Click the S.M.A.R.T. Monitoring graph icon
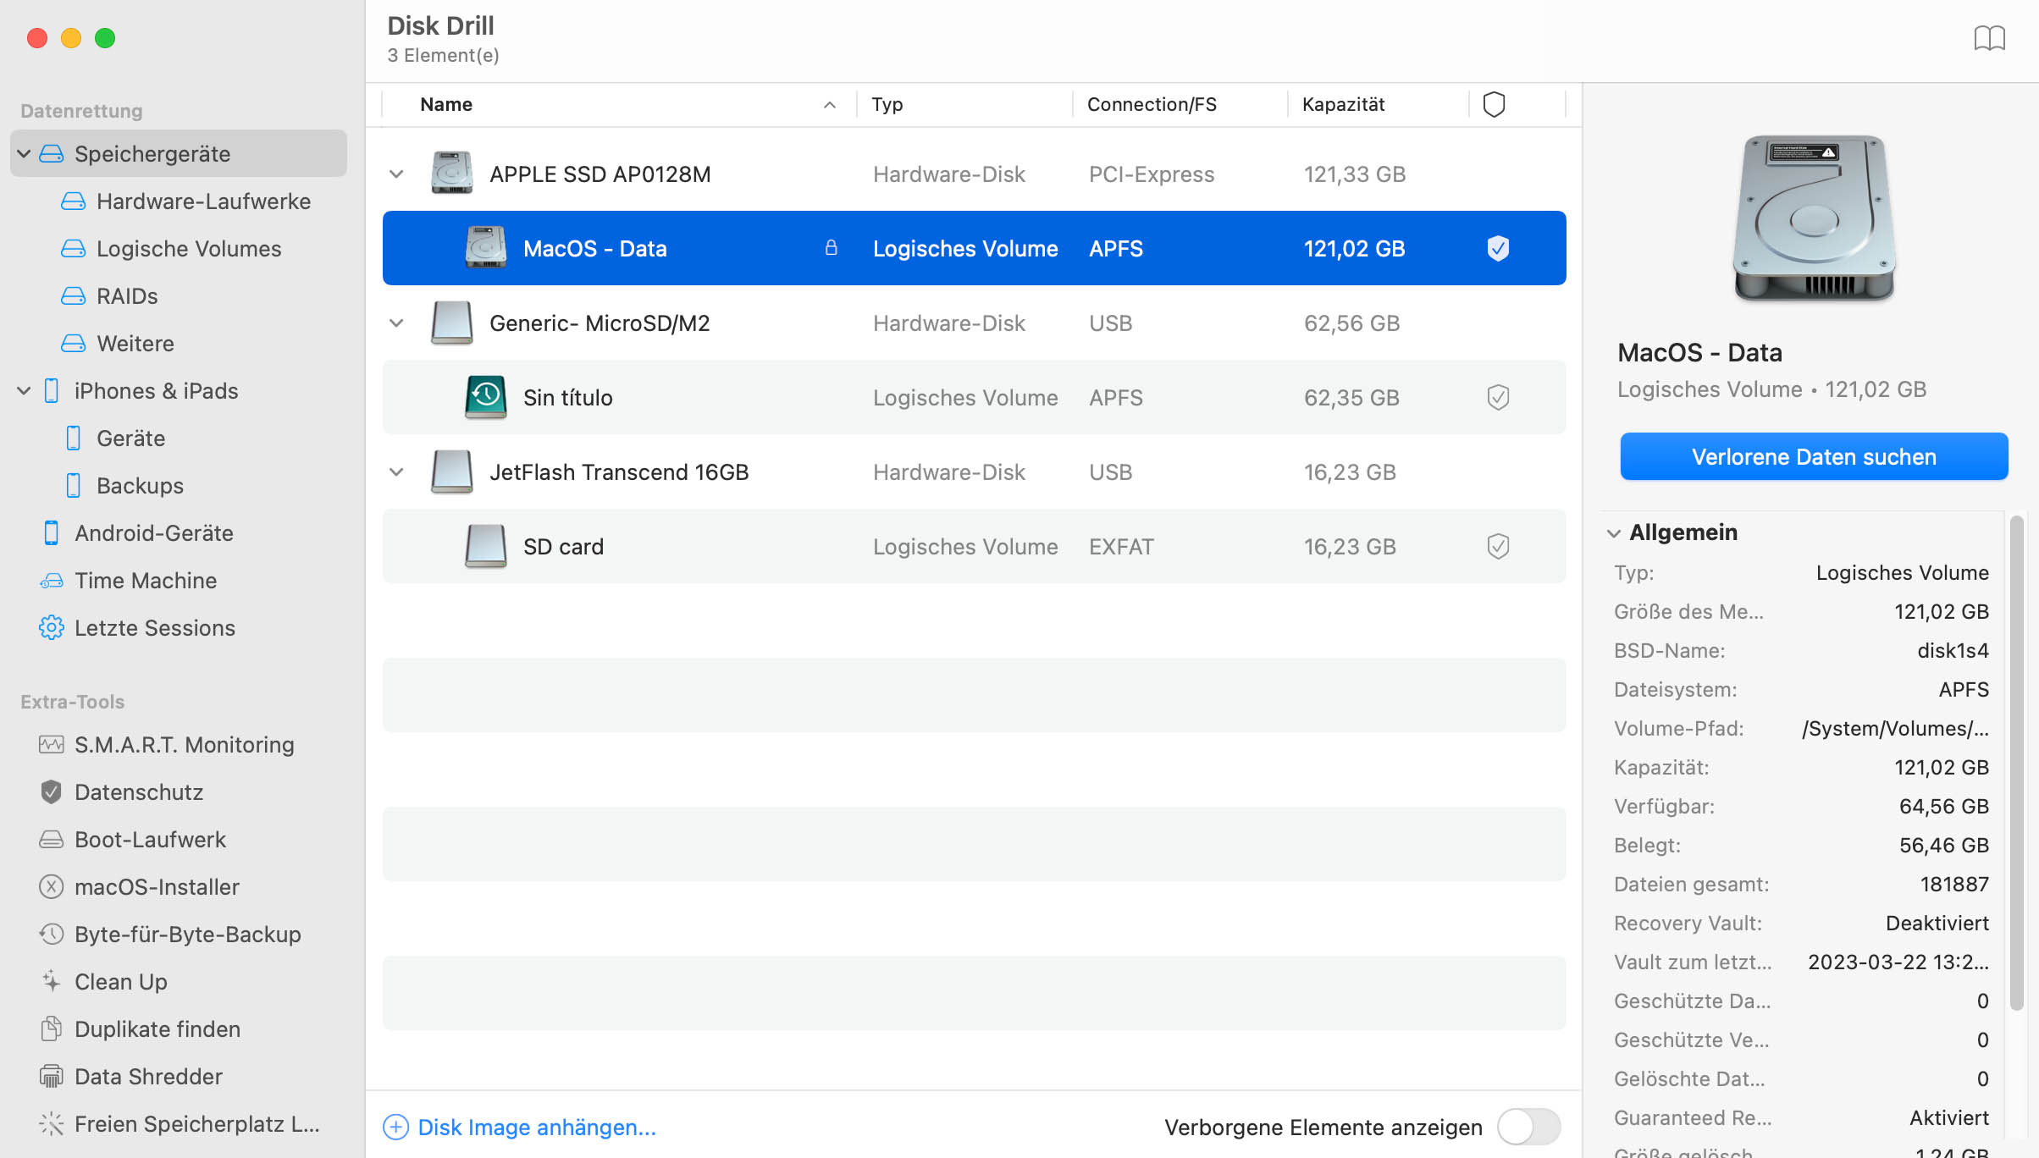Screen dimensions: 2039x1158 (x=52, y=745)
